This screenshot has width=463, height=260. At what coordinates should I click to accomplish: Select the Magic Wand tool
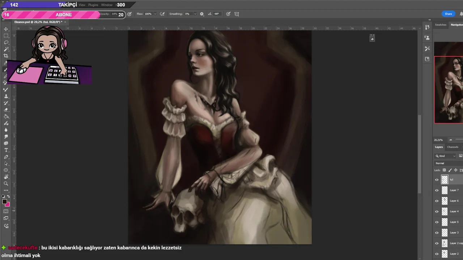[6, 49]
